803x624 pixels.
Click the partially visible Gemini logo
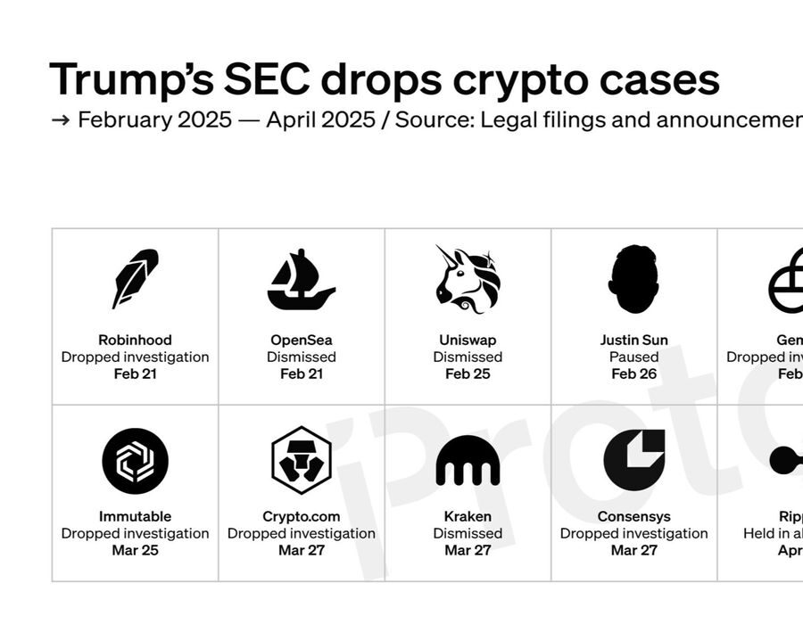coord(786,282)
